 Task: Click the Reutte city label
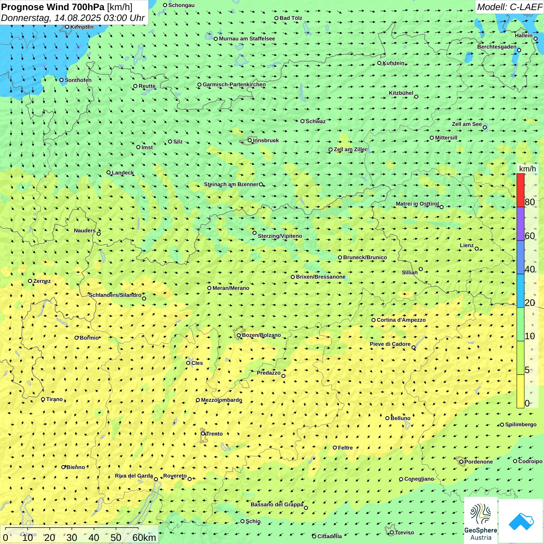coord(147,86)
